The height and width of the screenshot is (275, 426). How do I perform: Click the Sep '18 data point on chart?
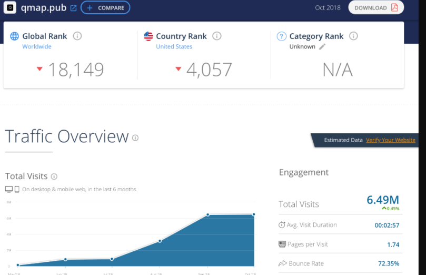tap(207, 214)
